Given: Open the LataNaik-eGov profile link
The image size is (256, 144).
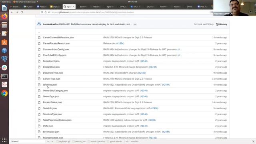Looking at the screenshot, I should (x=51, y=24).
